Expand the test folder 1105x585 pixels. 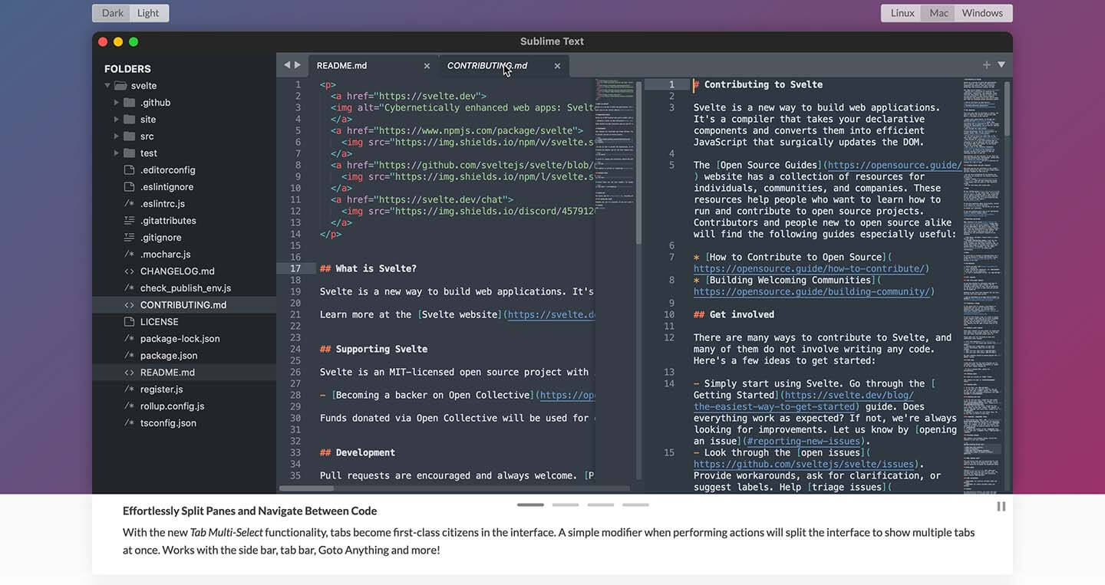coord(117,153)
